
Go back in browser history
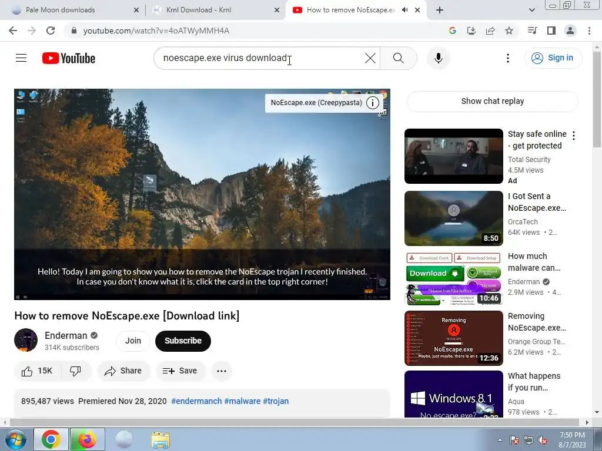[x=13, y=31]
